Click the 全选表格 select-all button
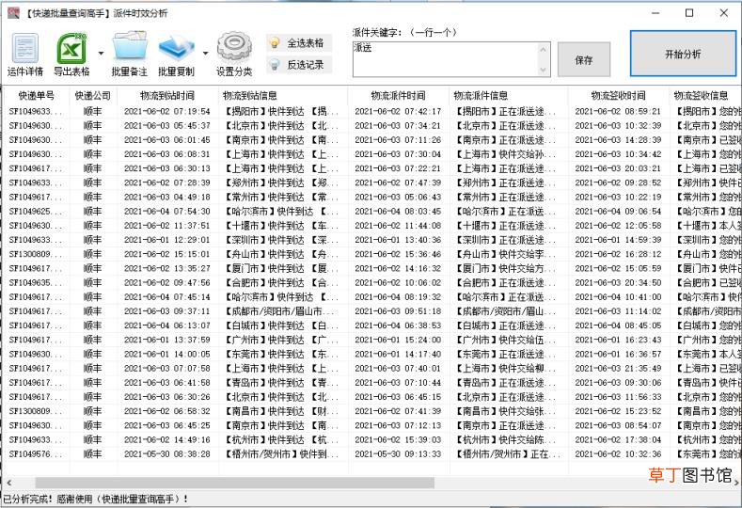 (299, 43)
